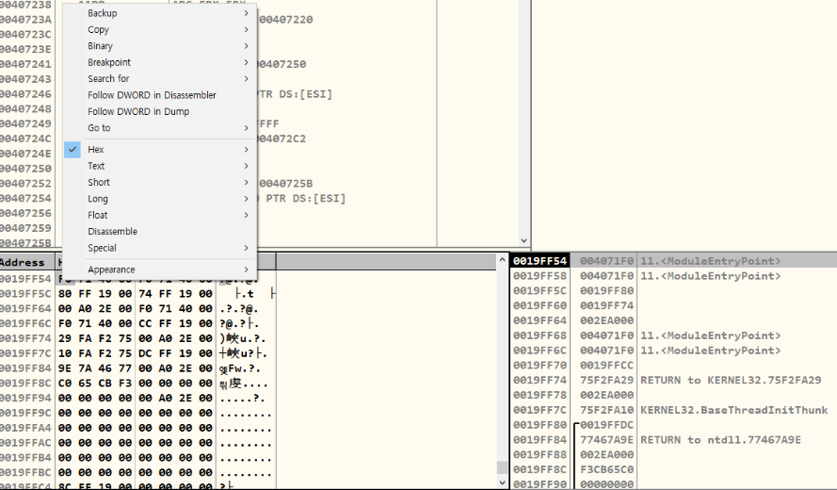Screen dimensions: 837x490
Task: Click the dump pane scroll-down arrow
Action: [x=502, y=482]
